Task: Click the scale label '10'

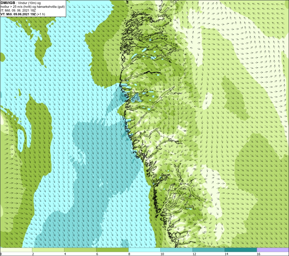Action: 162,254
